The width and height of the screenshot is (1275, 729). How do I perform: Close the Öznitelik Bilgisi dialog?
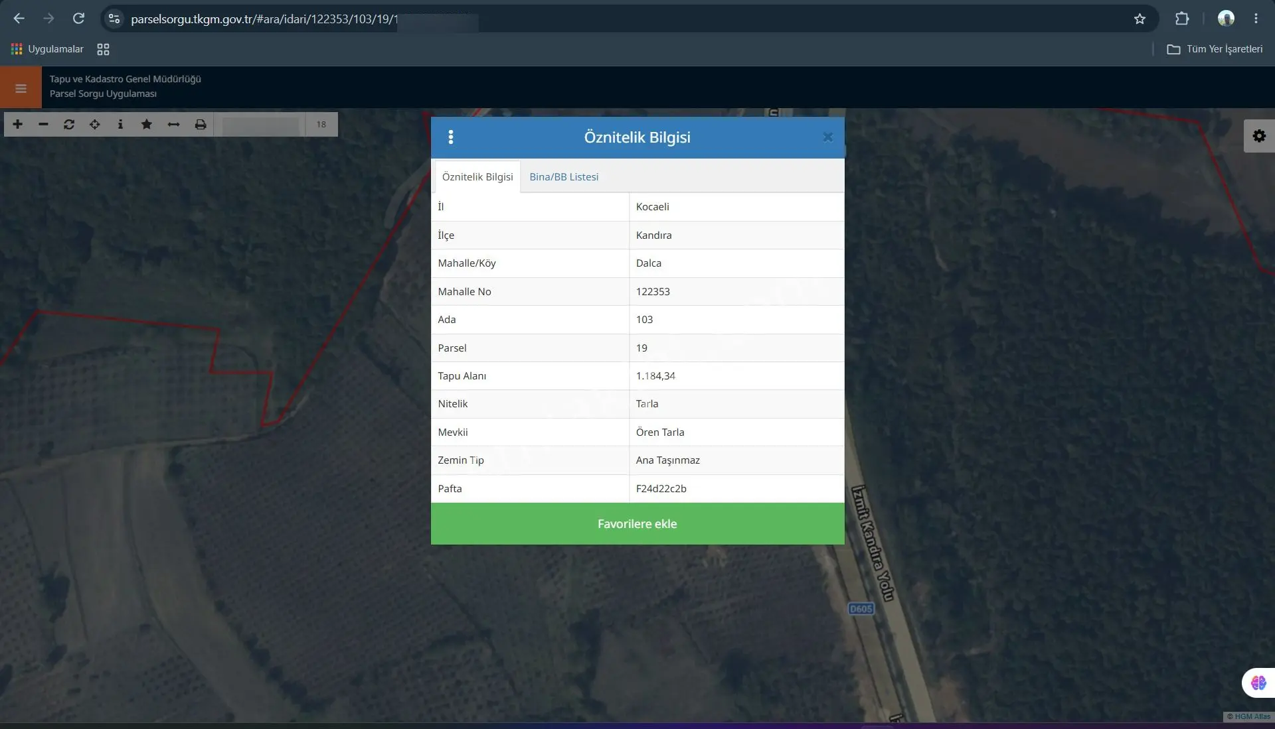coord(827,137)
